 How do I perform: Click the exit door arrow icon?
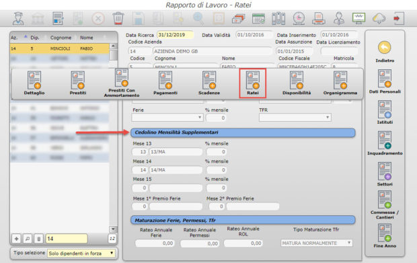point(399,19)
